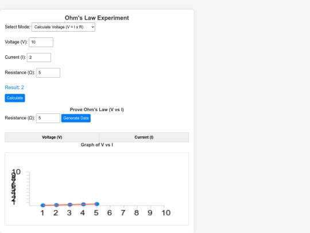Click the Generate Data button
This screenshot has height=233, width=310.
[x=76, y=119]
